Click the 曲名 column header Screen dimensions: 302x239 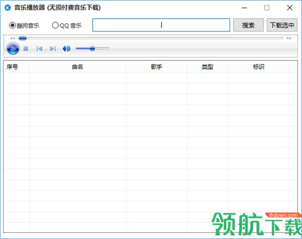click(x=78, y=67)
